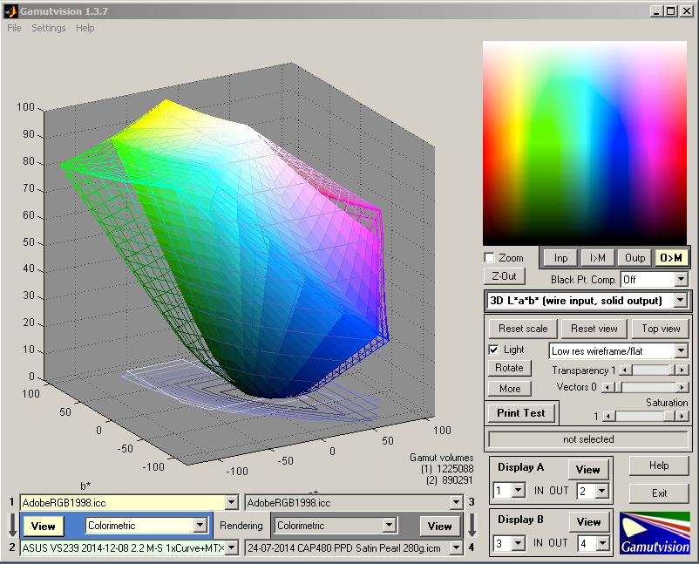Image resolution: width=699 pixels, height=564 pixels.
Task: Expand the 3D L*a*b* plot type dropdown
Action: click(x=680, y=301)
